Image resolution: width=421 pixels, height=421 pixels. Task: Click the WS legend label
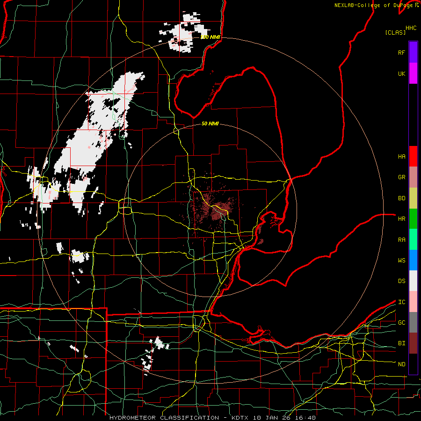401,261
